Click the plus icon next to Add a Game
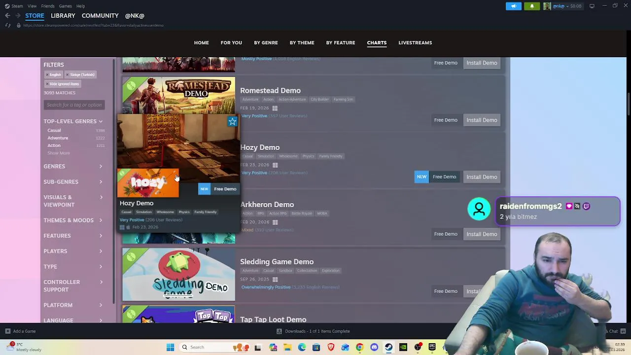Viewport: 631px width, 355px height. pos(7,331)
